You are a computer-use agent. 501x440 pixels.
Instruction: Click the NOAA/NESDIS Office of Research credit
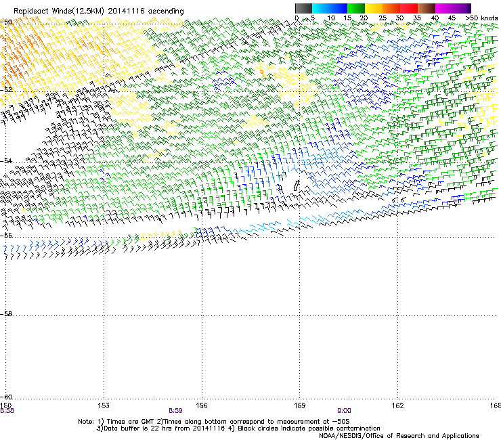click(399, 436)
